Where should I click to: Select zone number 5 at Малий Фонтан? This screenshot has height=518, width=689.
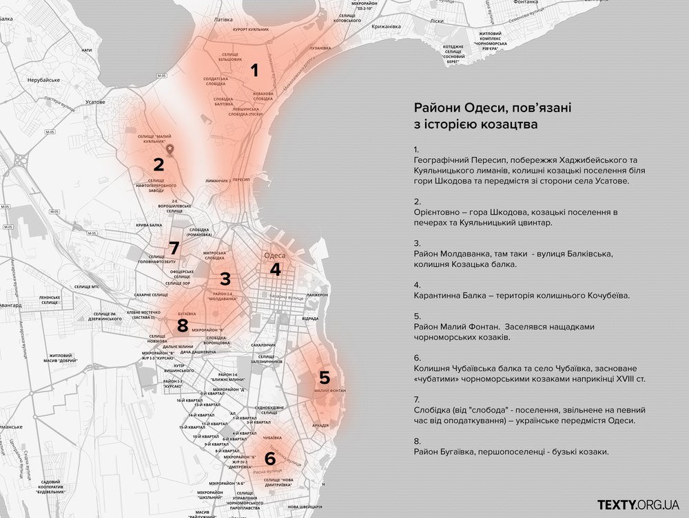coord(324,377)
